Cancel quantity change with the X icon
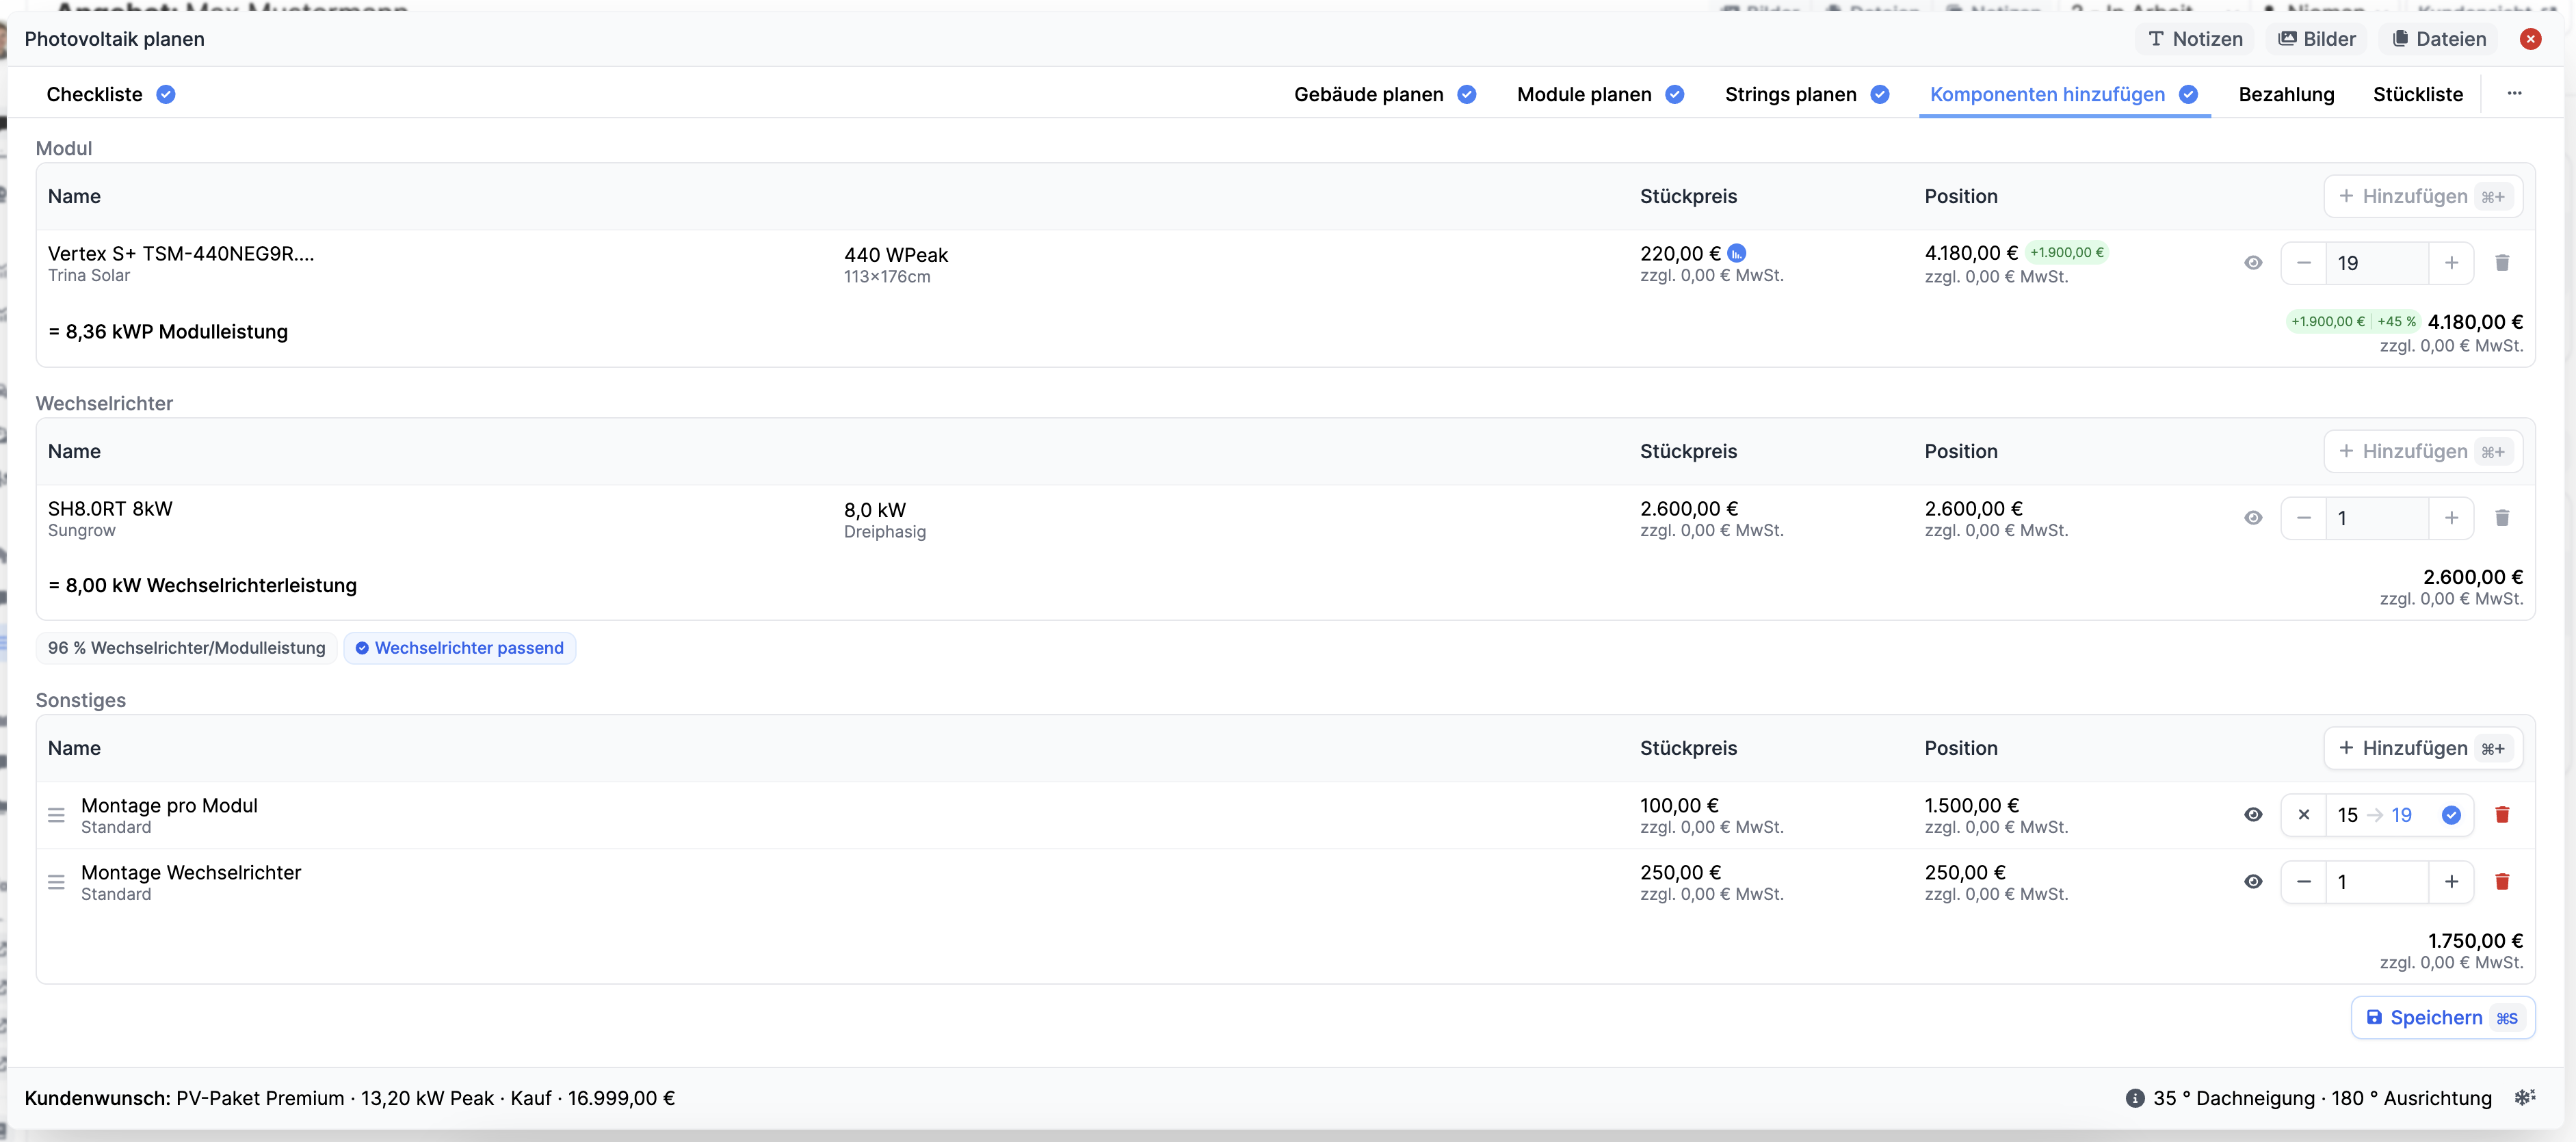 point(2303,815)
